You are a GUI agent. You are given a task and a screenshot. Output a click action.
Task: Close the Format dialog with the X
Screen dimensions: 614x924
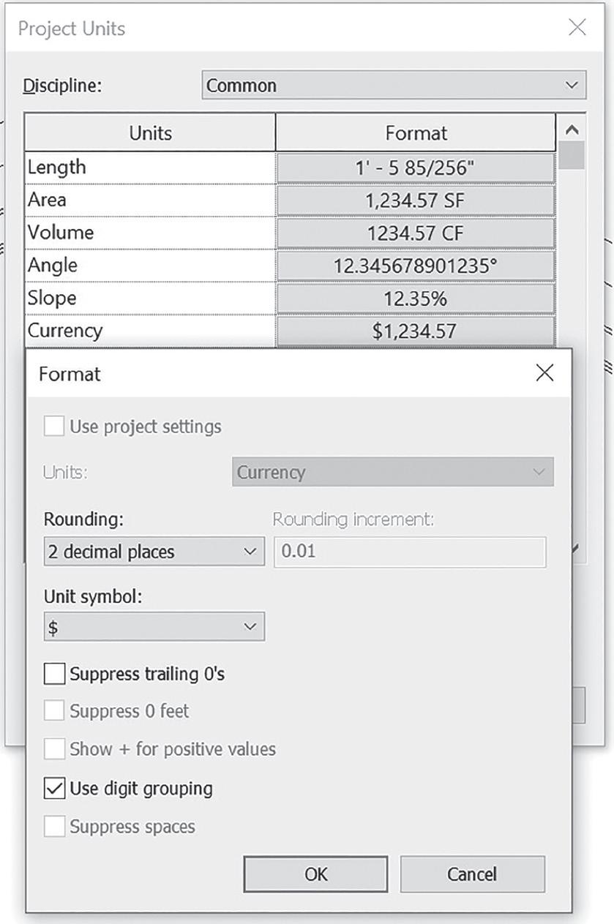[x=544, y=373]
